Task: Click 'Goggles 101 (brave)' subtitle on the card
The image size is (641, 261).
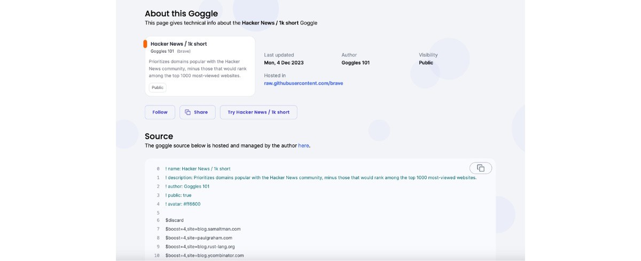Action: pyautogui.click(x=170, y=51)
